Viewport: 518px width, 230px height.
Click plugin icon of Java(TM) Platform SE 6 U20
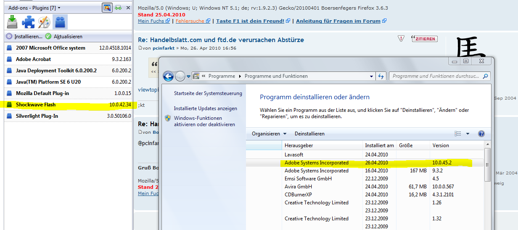pos(9,82)
